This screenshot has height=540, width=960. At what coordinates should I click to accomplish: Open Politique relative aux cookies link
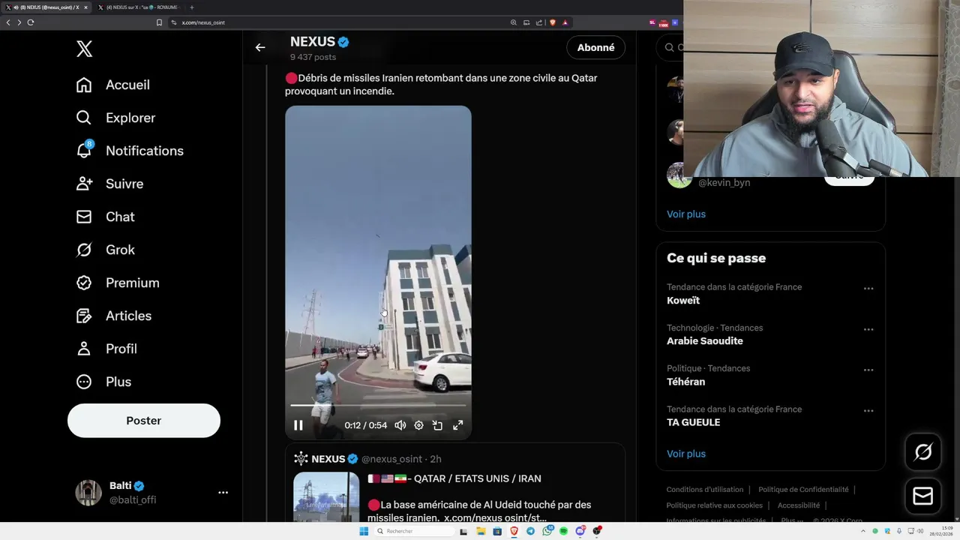point(715,505)
